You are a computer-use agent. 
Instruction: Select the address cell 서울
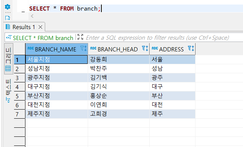coord(172,60)
